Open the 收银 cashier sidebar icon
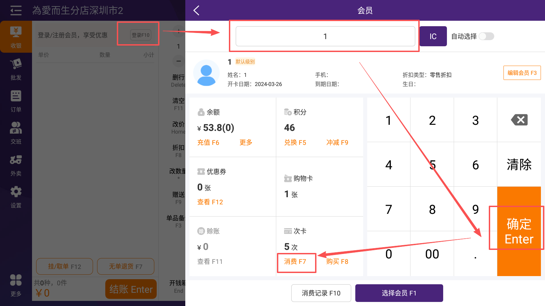The height and width of the screenshot is (306, 545). click(16, 37)
